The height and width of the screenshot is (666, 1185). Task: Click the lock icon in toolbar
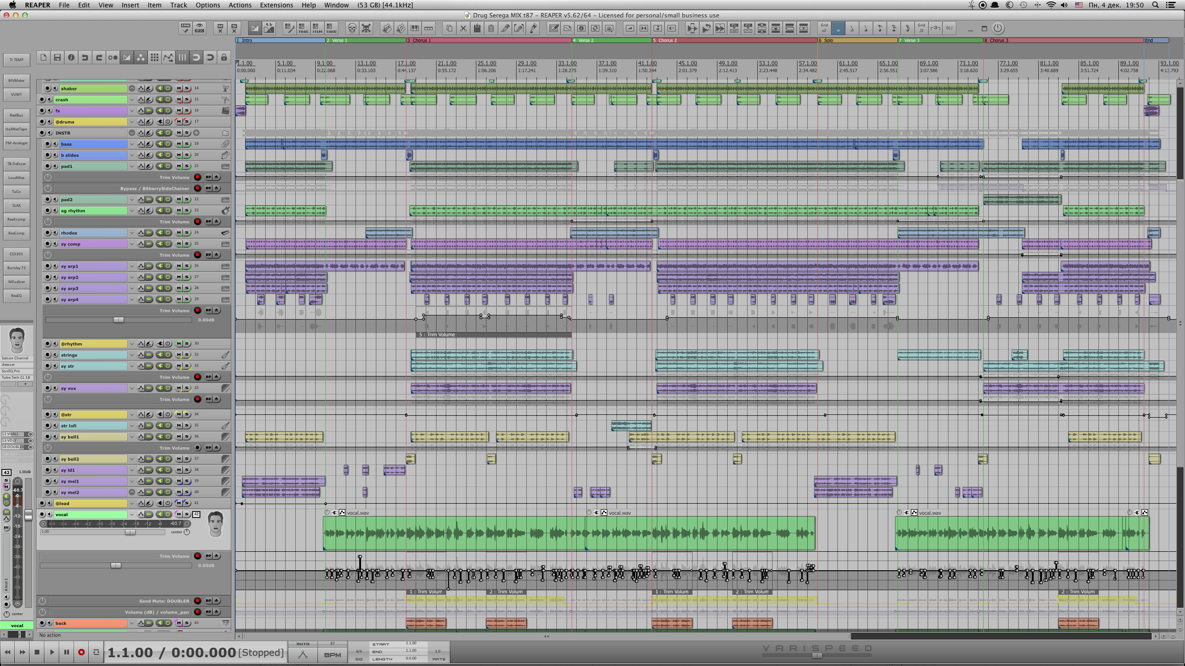[x=224, y=57]
